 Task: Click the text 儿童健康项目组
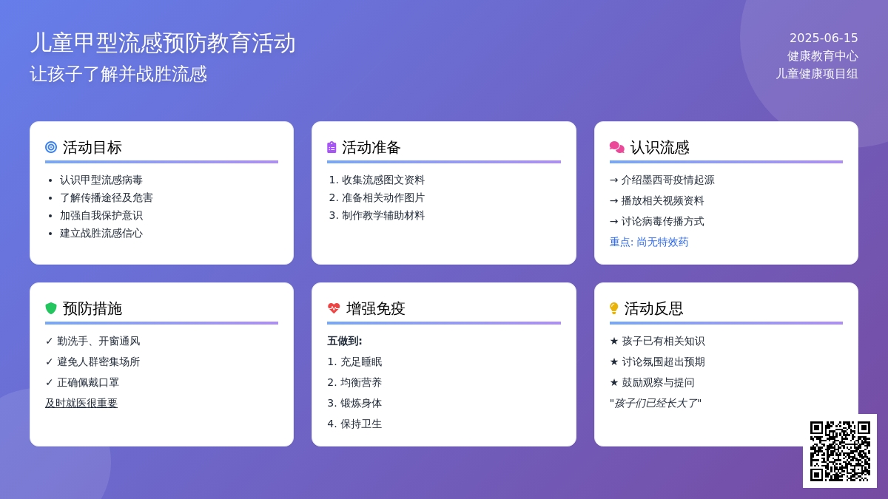[817, 73]
